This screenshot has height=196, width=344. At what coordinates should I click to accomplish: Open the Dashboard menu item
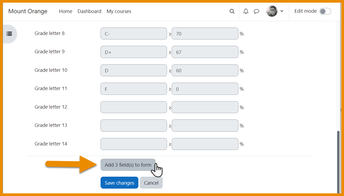coord(89,11)
